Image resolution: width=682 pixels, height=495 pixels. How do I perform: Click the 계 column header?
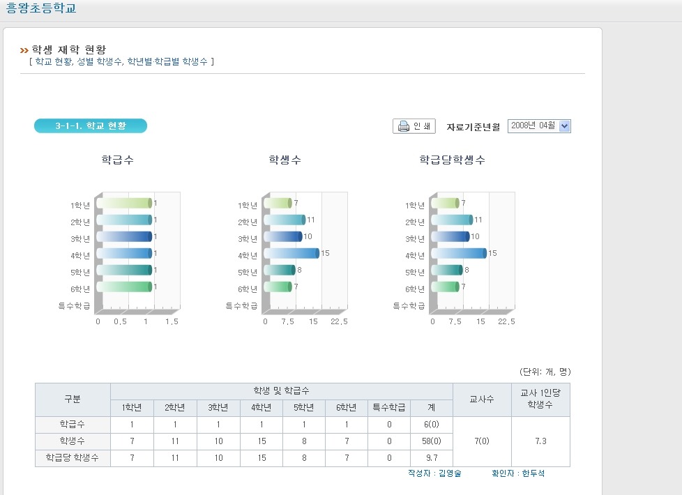coord(432,408)
